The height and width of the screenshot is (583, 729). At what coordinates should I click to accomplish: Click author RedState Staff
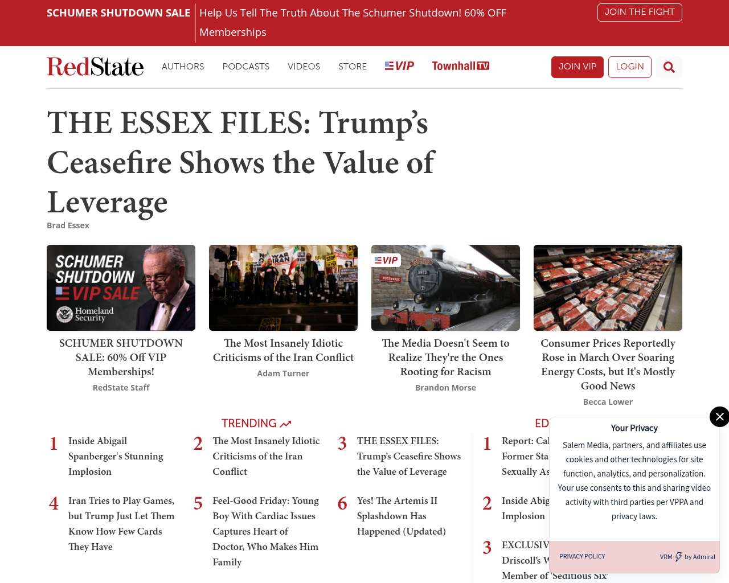coord(121,388)
